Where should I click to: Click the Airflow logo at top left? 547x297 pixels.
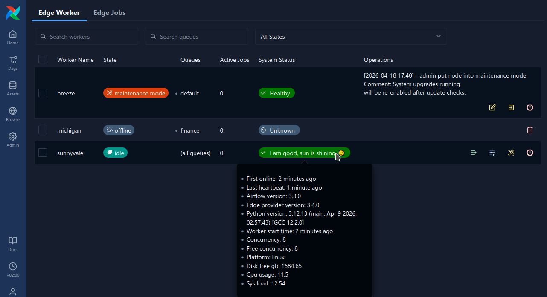pos(12,13)
